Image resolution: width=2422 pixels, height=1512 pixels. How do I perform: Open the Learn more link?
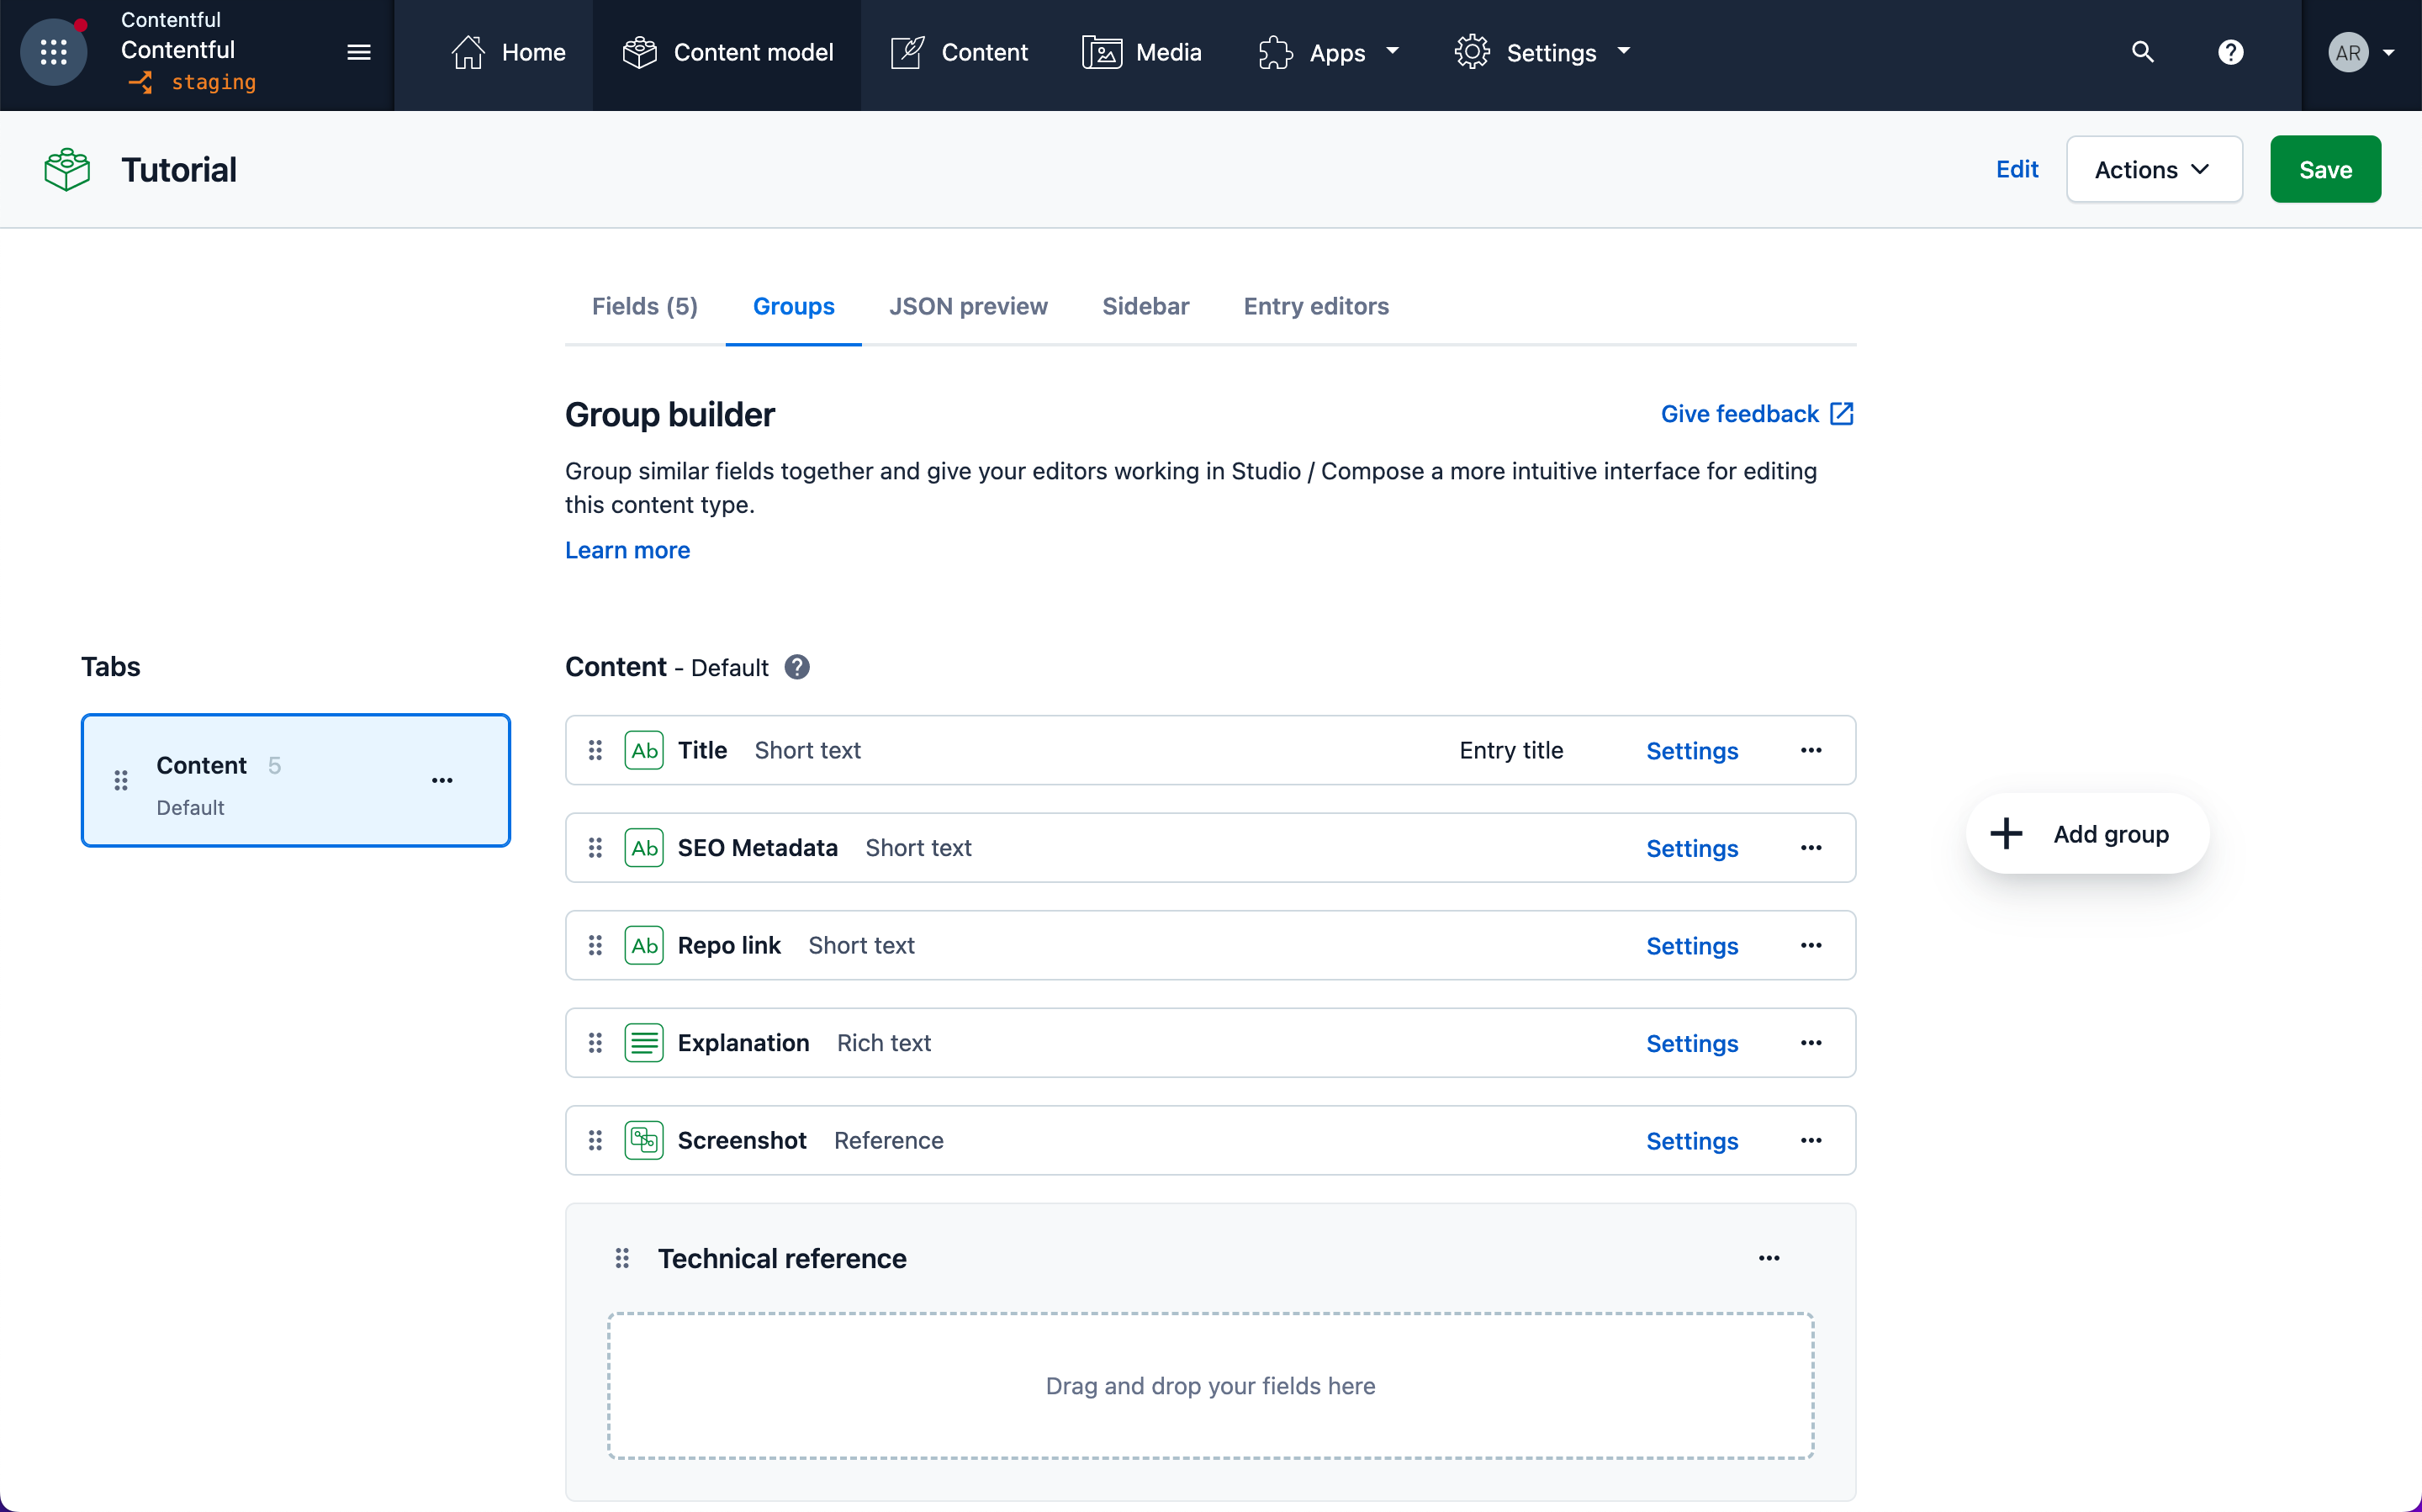click(627, 550)
